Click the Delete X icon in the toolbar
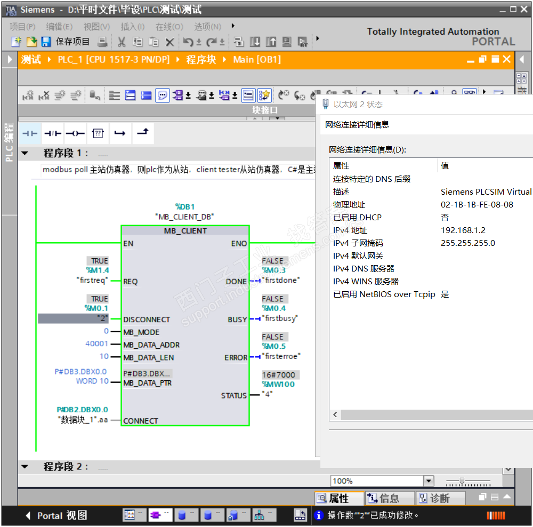 click(x=169, y=42)
